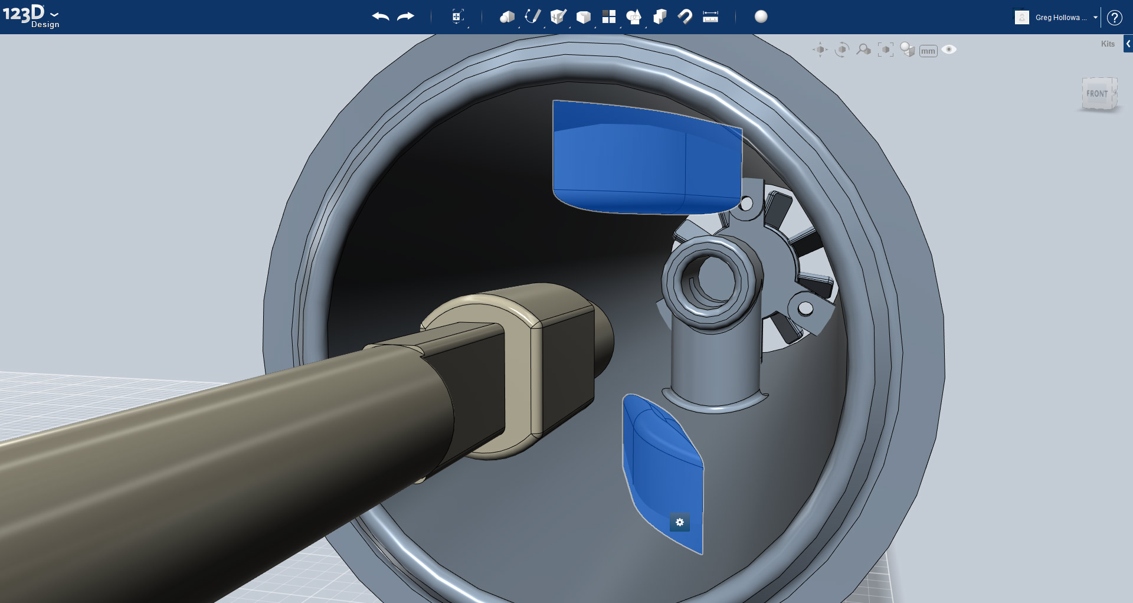Select the Measure ruler tool
Screen dimensions: 1133x603
[x=710, y=17]
